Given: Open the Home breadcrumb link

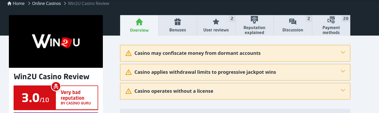Looking at the screenshot, I should (x=19, y=4).
